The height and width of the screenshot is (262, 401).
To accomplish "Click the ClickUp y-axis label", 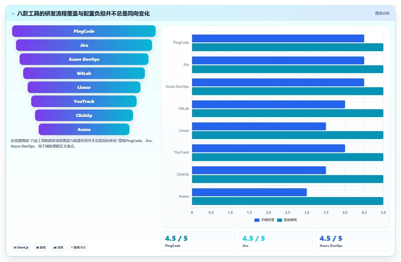I will (183, 174).
